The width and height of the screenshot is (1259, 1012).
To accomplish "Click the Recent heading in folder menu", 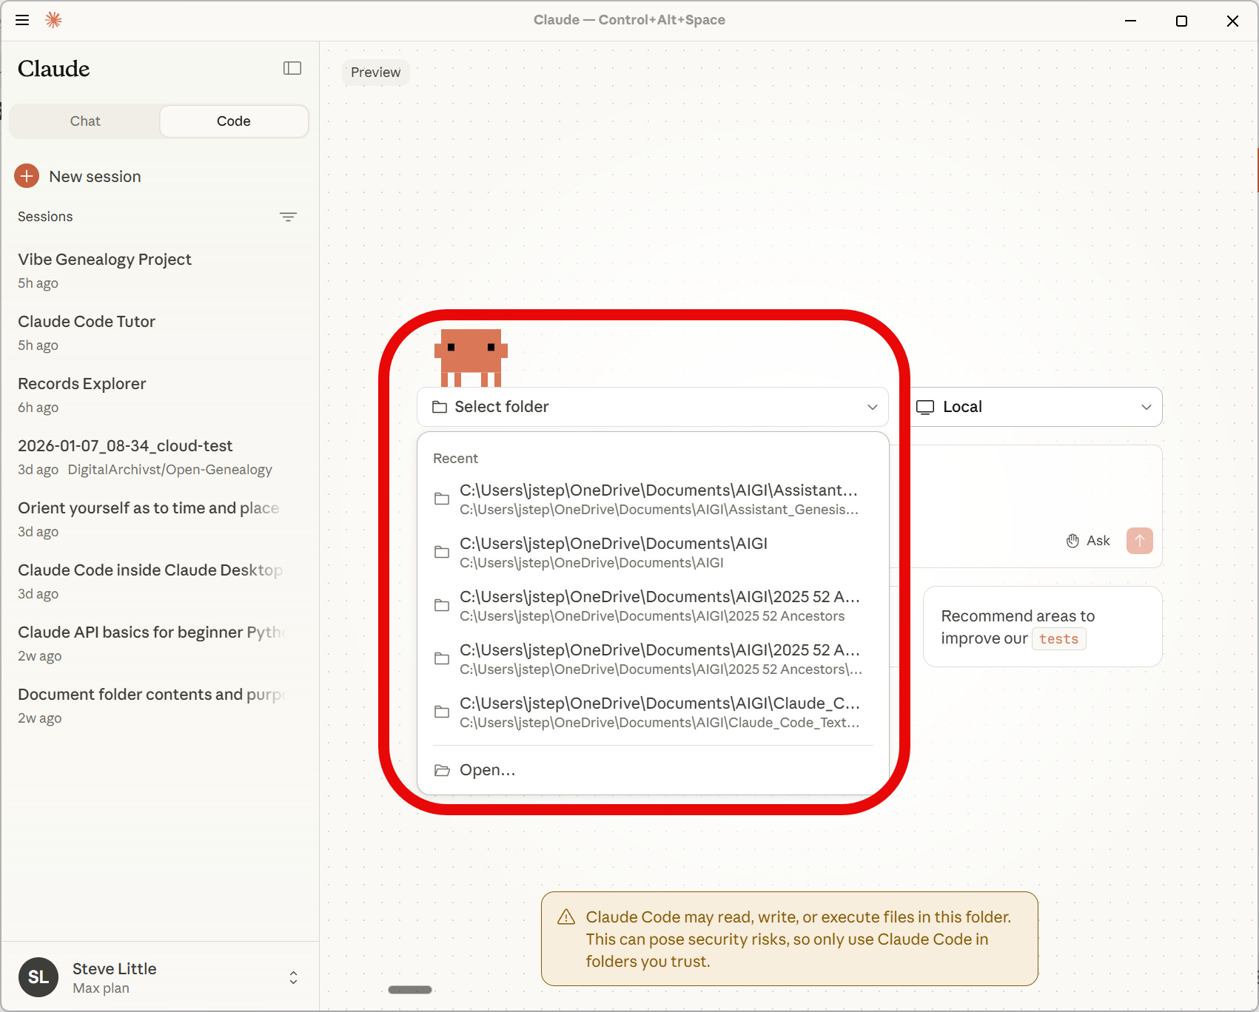I will [x=455, y=459].
